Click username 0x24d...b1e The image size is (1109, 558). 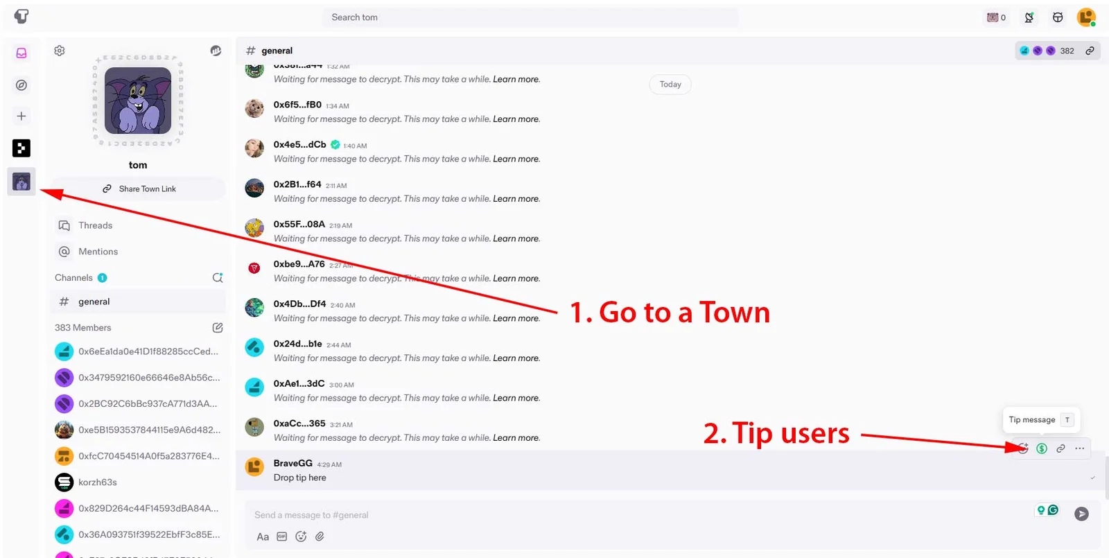(x=297, y=344)
